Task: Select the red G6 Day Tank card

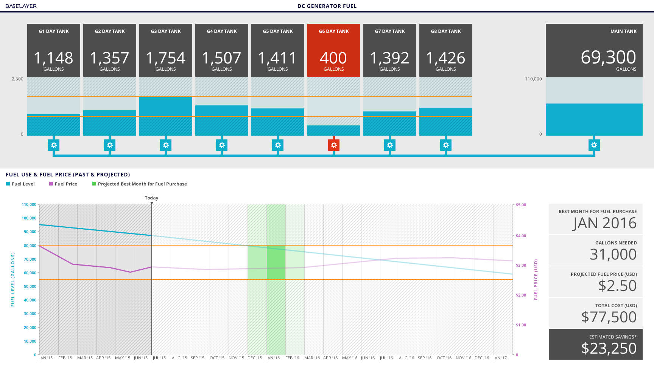Action: [x=334, y=50]
